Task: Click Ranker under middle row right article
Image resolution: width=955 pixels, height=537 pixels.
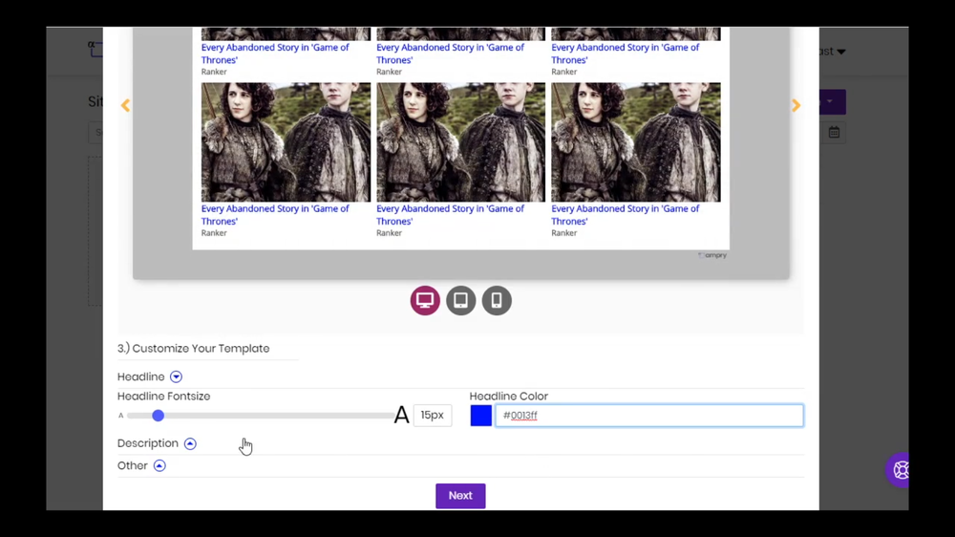Action: pyautogui.click(x=564, y=233)
